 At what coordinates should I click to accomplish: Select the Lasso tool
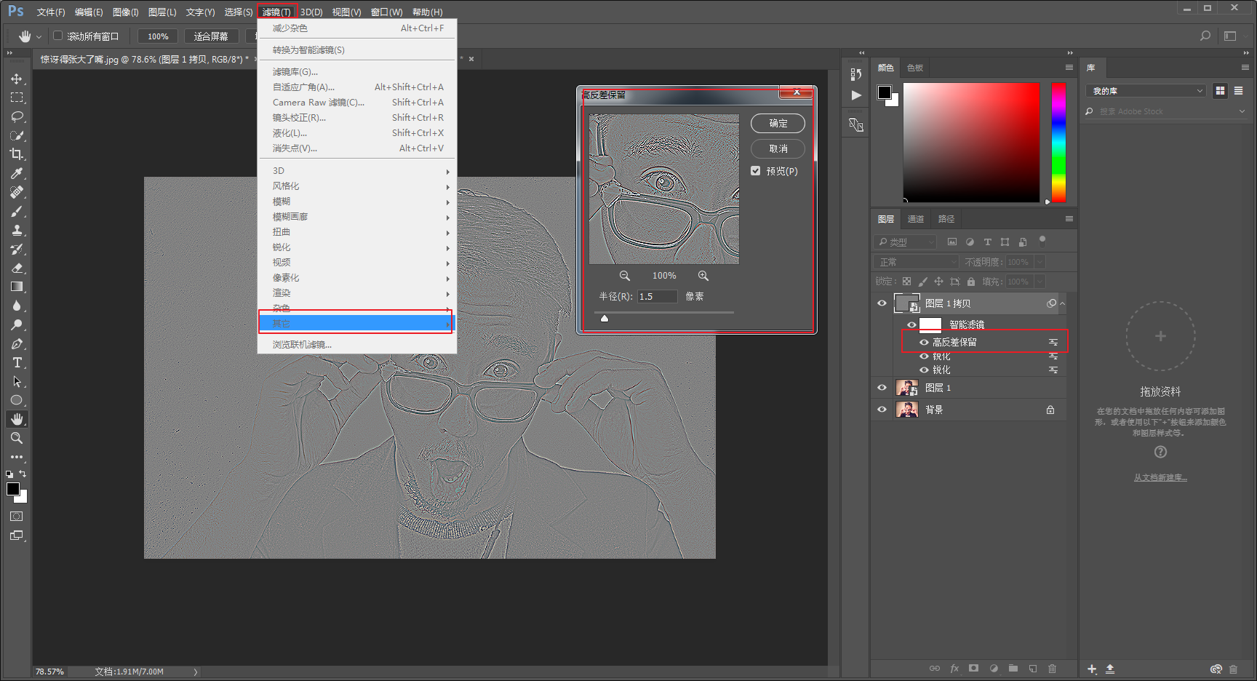[x=16, y=116]
